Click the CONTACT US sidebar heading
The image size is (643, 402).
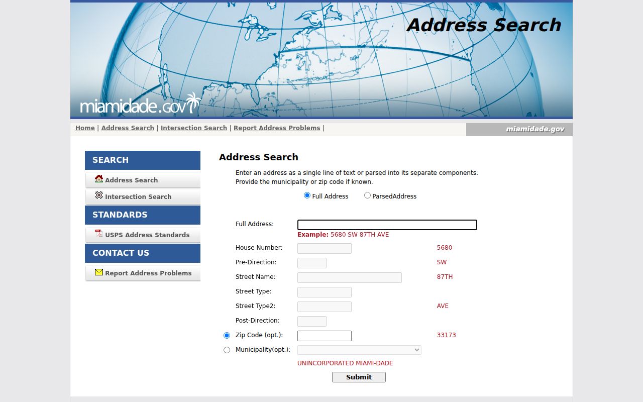click(x=143, y=253)
